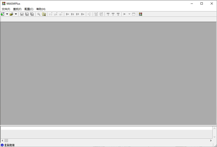Click the output panel scroll left arrow
This screenshot has height=147, width=217.
(3, 141)
